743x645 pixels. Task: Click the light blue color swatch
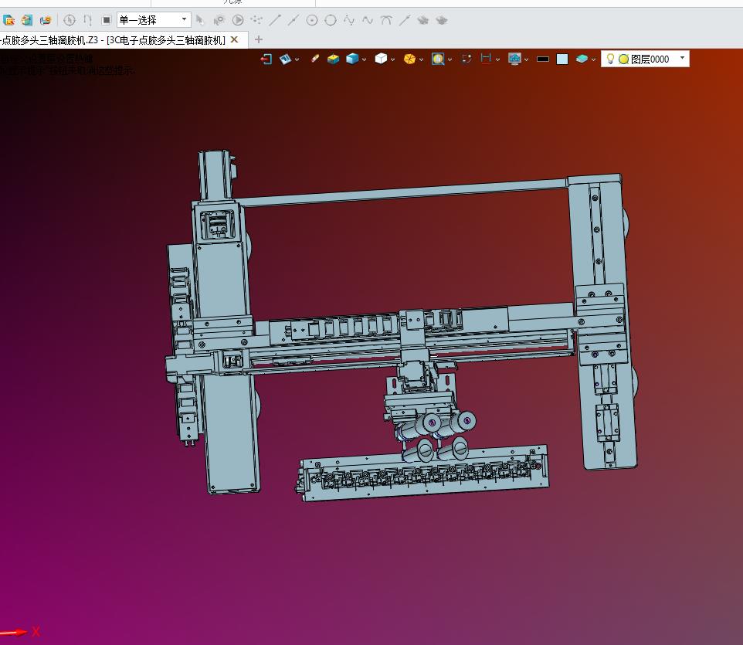click(x=562, y=59)
